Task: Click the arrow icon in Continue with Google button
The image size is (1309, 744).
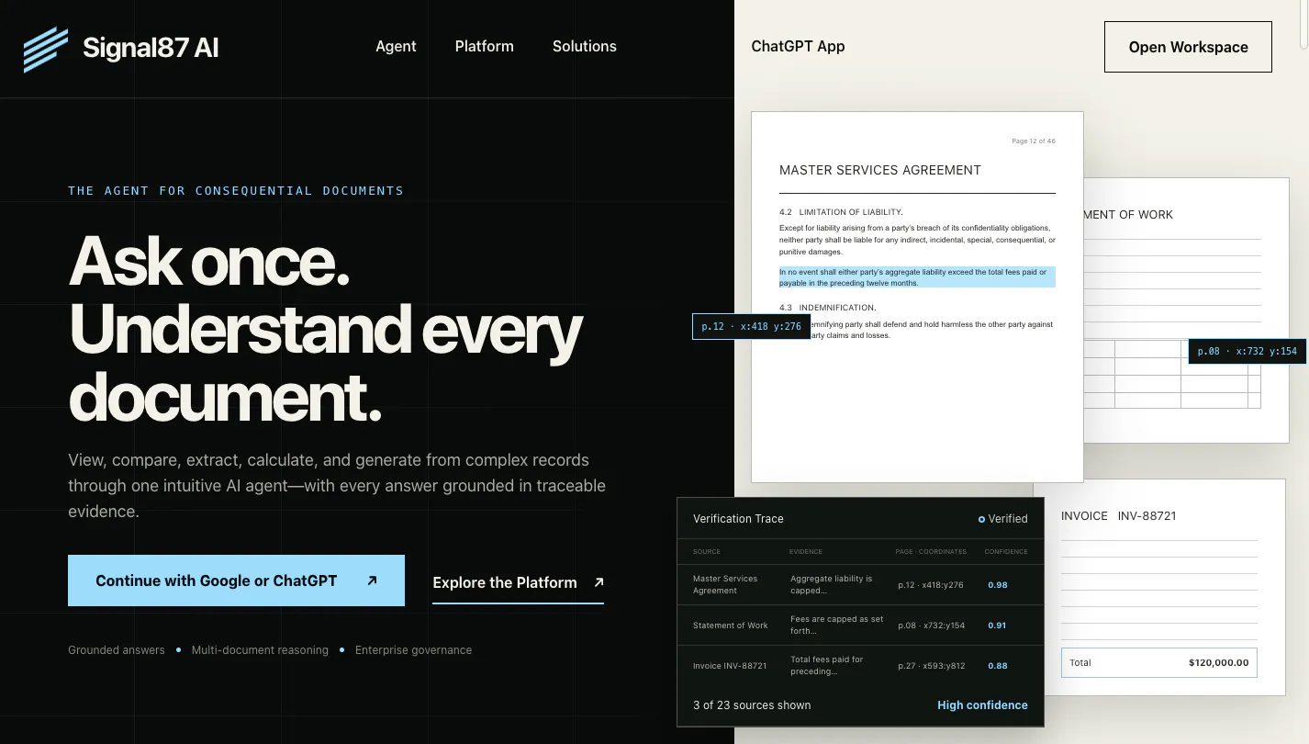Action: pyautogui.click(x=372, y=581)
